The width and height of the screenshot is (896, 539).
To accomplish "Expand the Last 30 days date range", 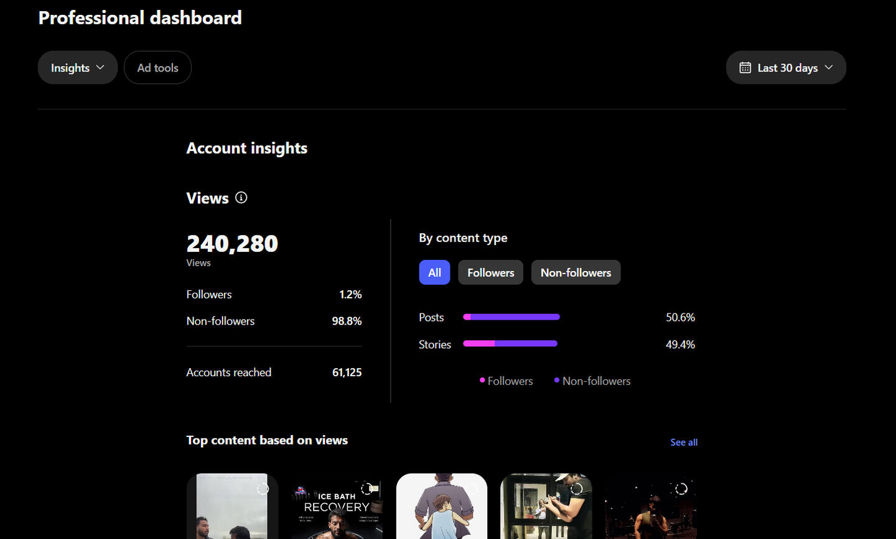I will click(x=786, y=68).
